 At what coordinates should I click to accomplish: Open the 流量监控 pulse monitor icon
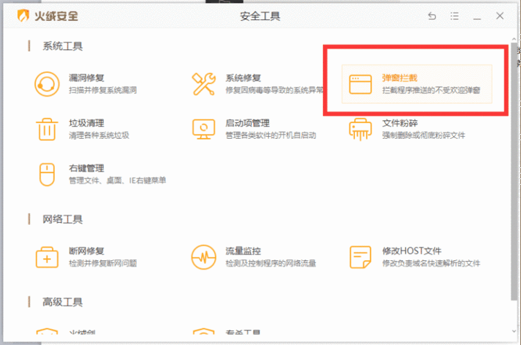pyautogui.click(x=204, y=257)
